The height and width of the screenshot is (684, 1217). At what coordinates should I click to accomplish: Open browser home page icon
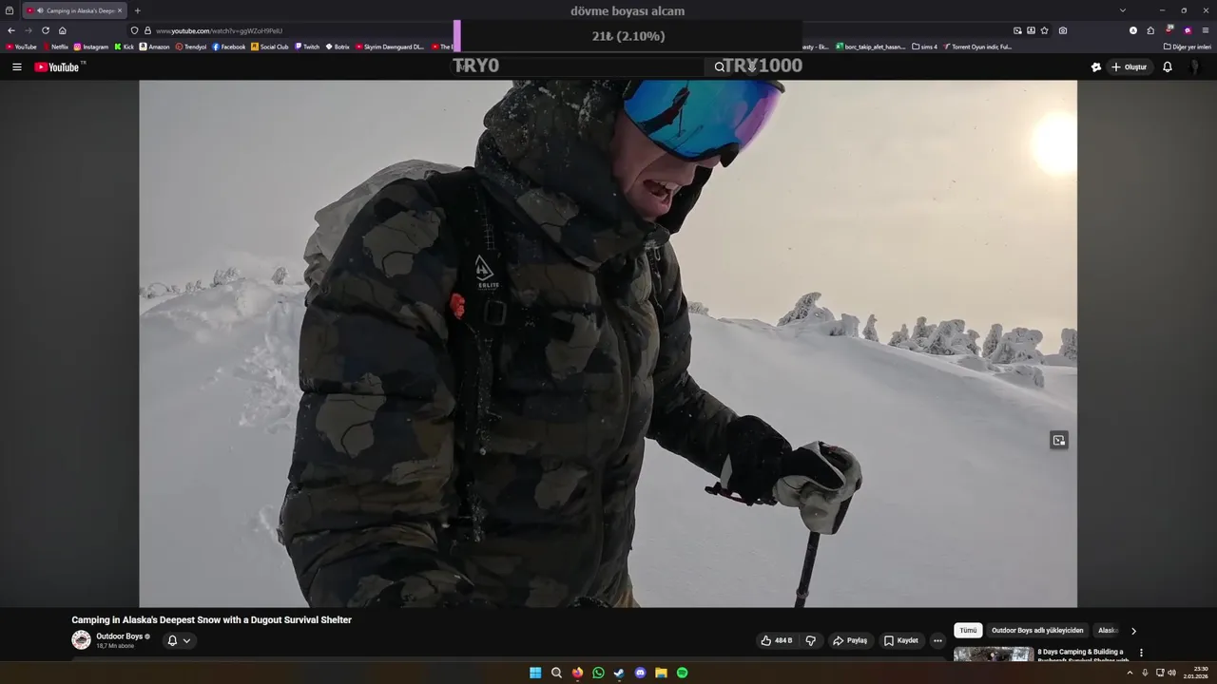(63, 30)
